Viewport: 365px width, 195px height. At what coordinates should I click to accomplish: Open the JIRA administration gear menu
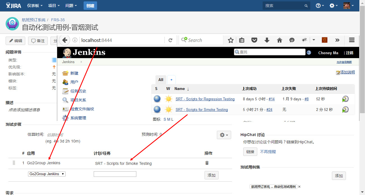[333, 6]
